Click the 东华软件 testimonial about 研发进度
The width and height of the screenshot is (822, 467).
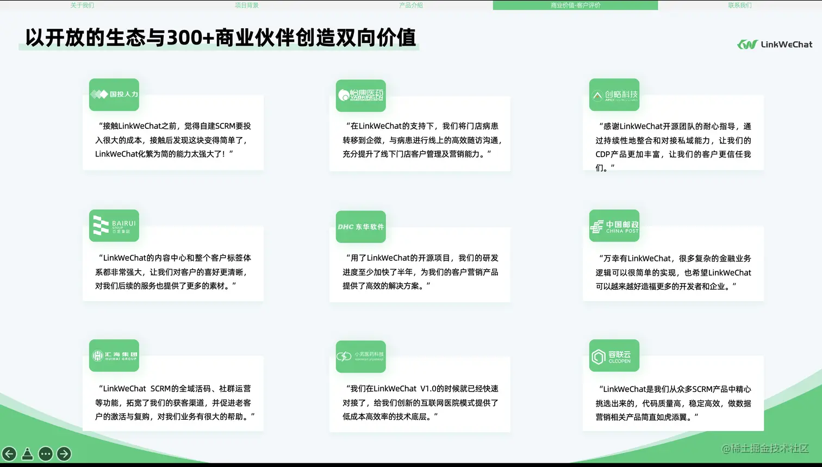tap(420, 272)
